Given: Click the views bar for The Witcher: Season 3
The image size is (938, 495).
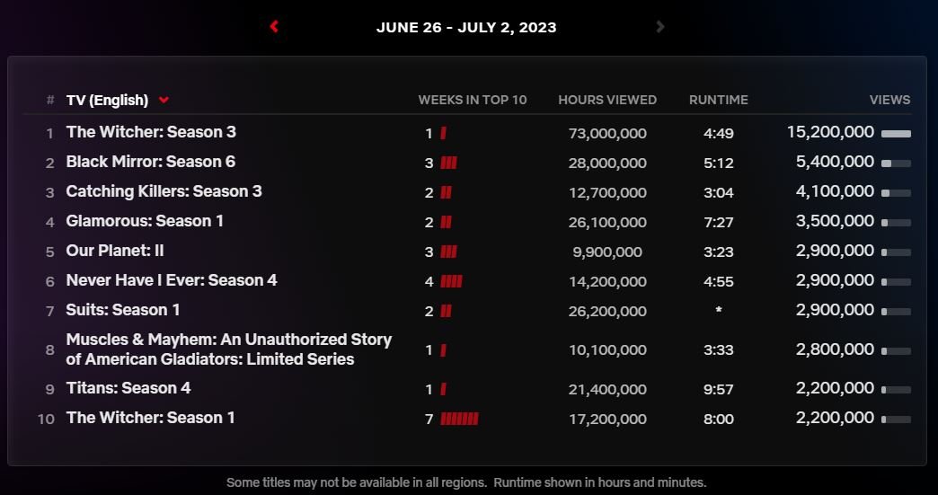Looking at the screenshot, I should pos(896,134).
